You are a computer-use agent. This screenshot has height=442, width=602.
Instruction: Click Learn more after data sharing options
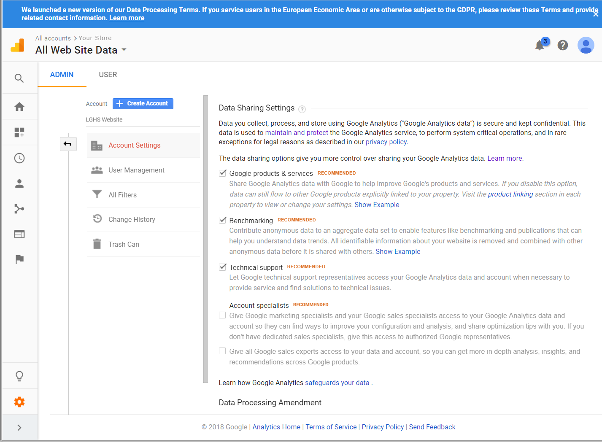click(505, 158)
